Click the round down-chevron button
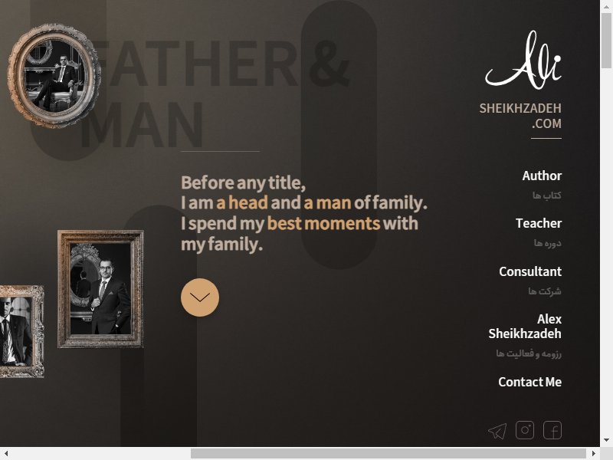The height and width of the screenshot is (460, 613). tap(200, 297)
